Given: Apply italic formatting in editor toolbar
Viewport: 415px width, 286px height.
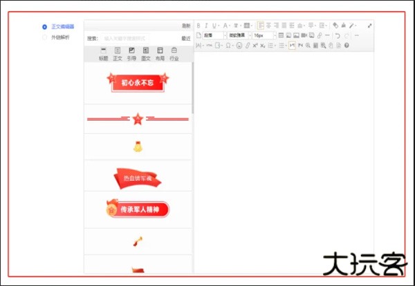Looking at the screenshot, I should [x=205, y=26].
